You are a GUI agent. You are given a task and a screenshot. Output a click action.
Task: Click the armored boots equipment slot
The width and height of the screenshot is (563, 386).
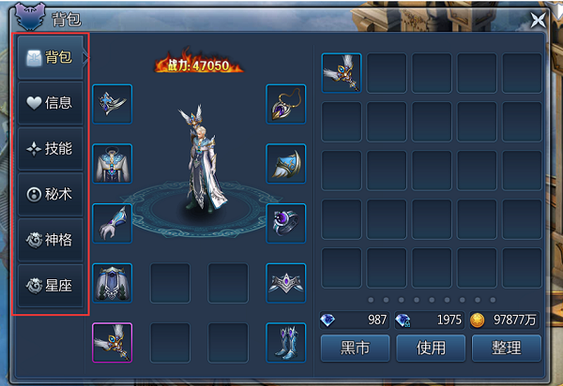click(x=286, y=343)
